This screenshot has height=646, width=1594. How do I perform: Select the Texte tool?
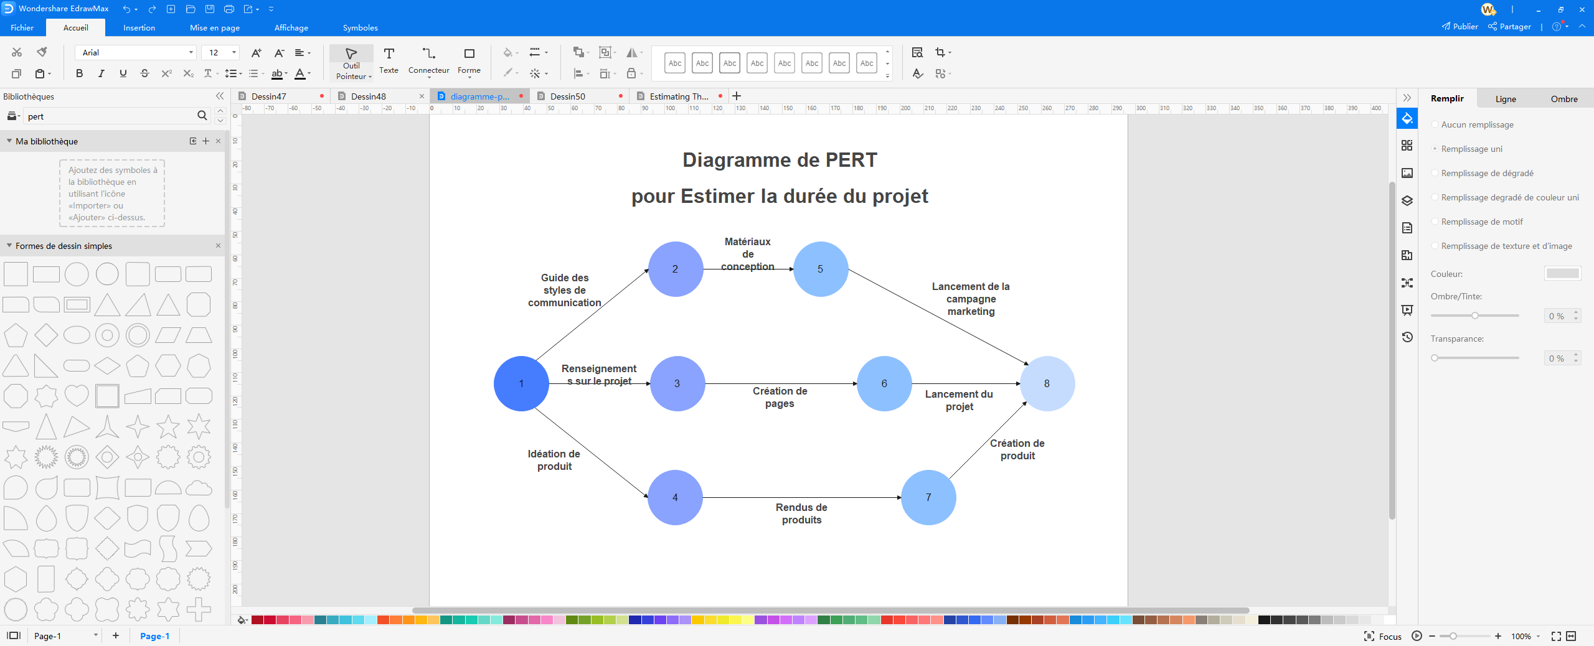(389, 61)
